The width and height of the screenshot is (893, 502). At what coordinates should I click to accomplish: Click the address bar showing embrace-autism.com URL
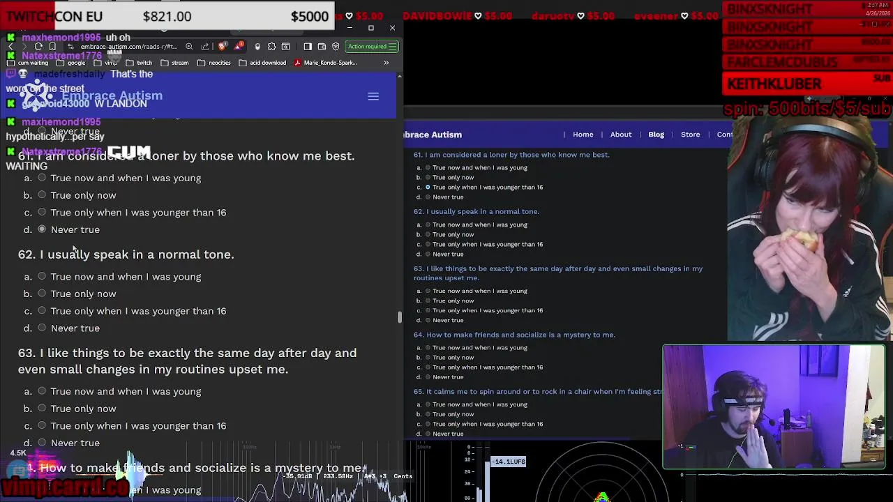coord(129,47)
